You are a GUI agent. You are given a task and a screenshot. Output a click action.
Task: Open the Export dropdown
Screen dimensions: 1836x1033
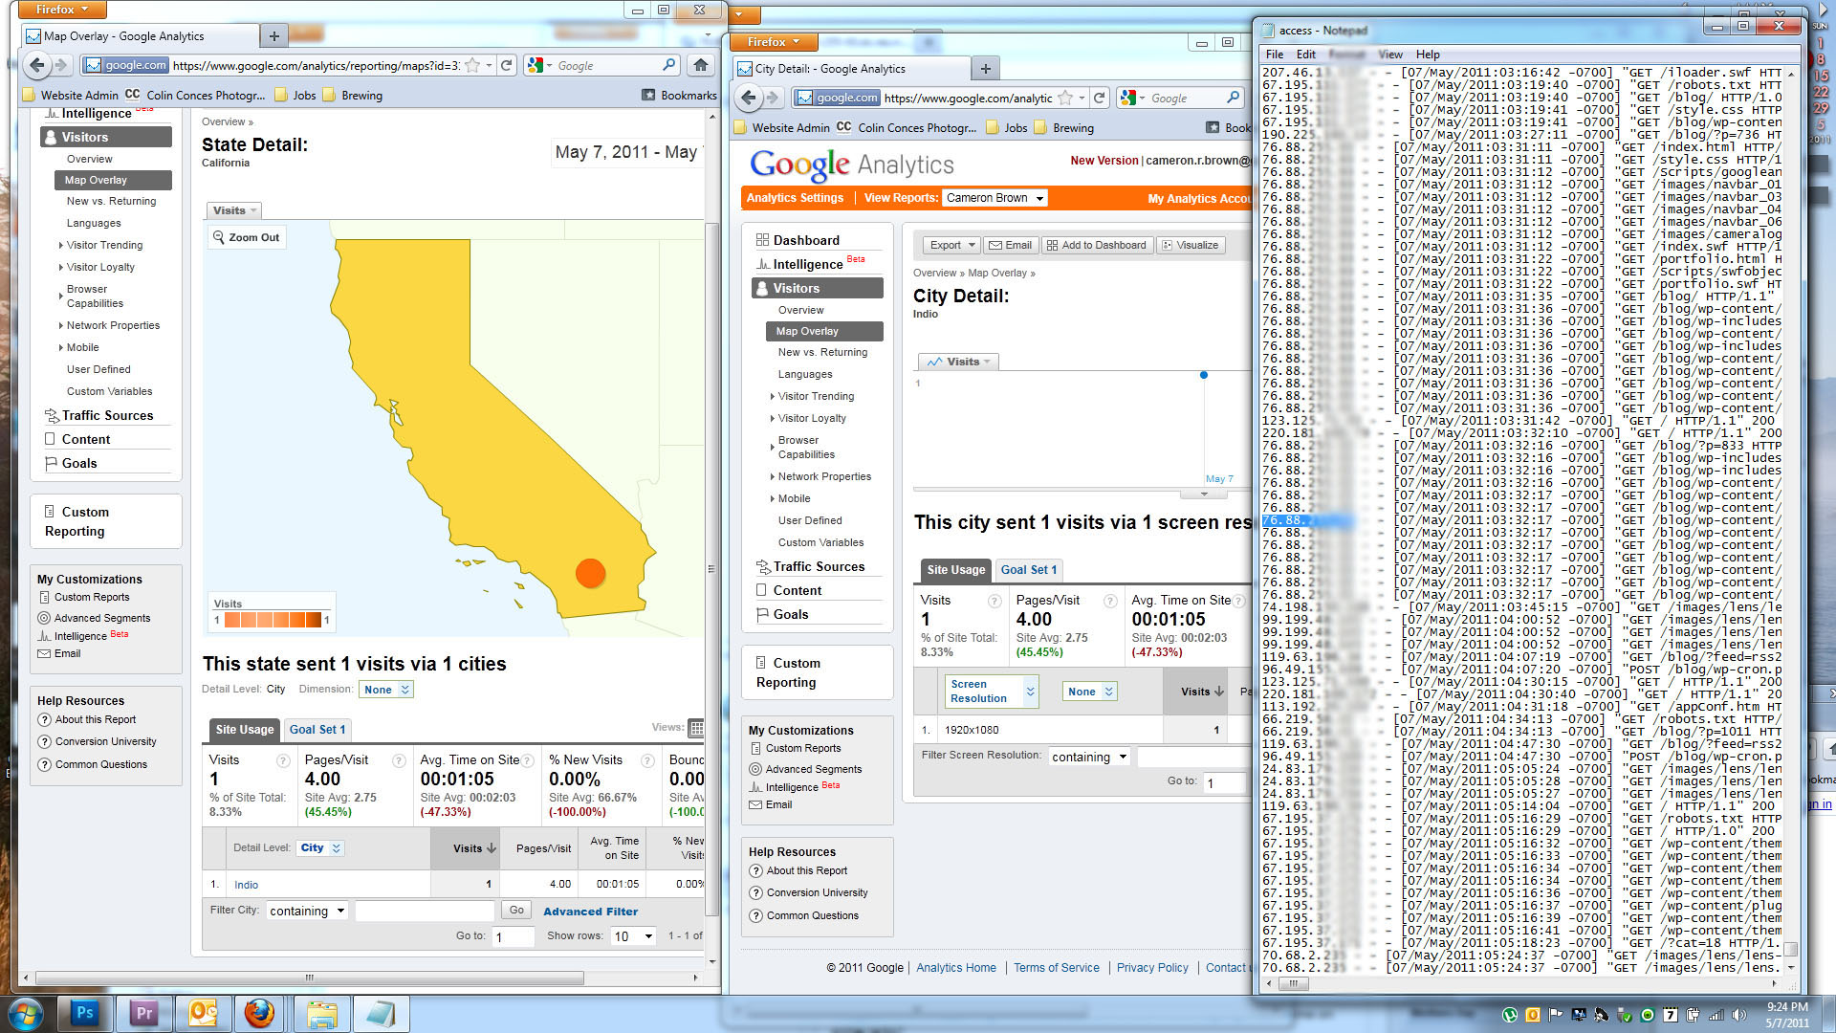[x=951, y=245]
